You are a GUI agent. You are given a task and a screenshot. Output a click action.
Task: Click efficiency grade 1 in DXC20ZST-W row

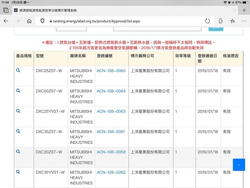[x=176, y=152]
